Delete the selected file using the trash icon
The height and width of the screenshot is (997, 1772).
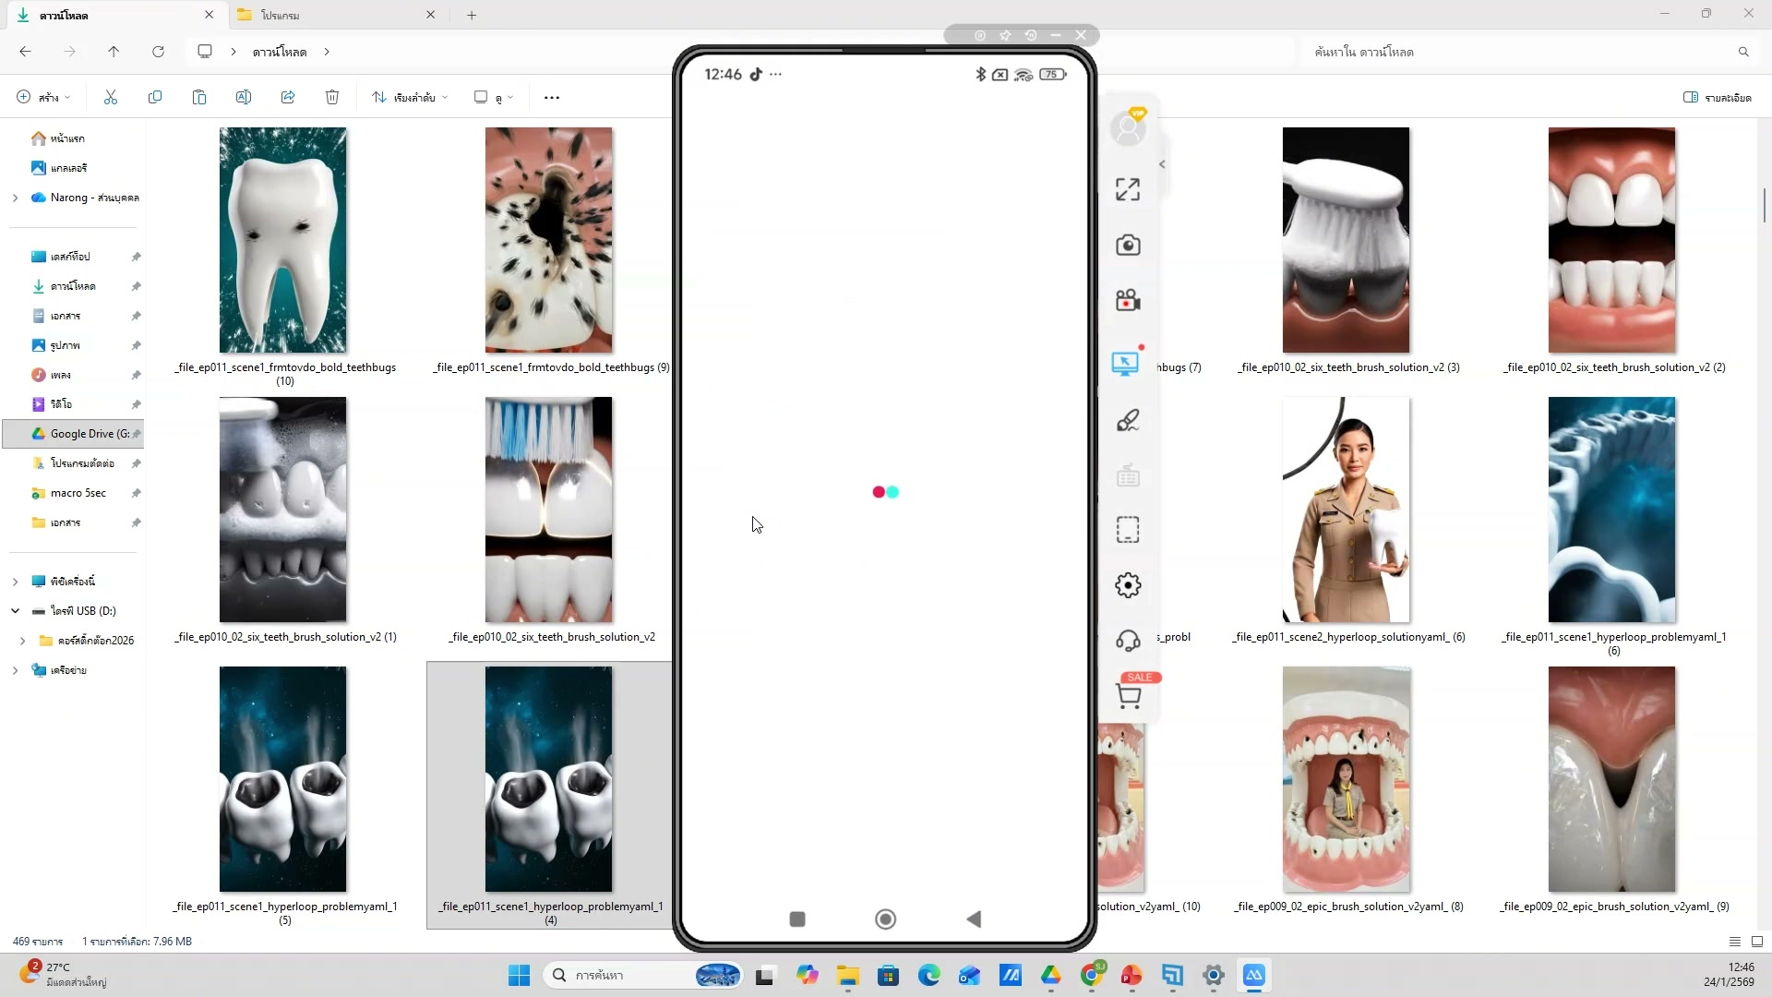pos(332,97)
